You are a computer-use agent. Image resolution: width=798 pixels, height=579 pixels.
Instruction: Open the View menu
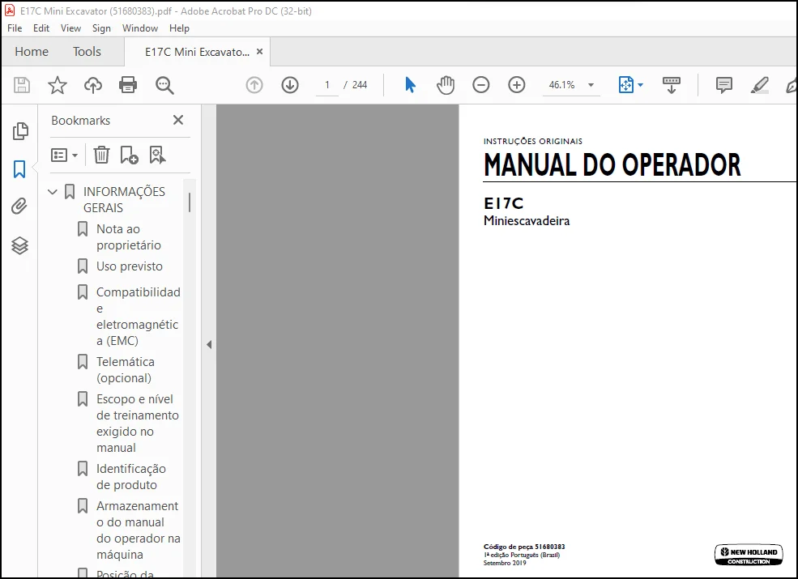click(x=70, y=28)
